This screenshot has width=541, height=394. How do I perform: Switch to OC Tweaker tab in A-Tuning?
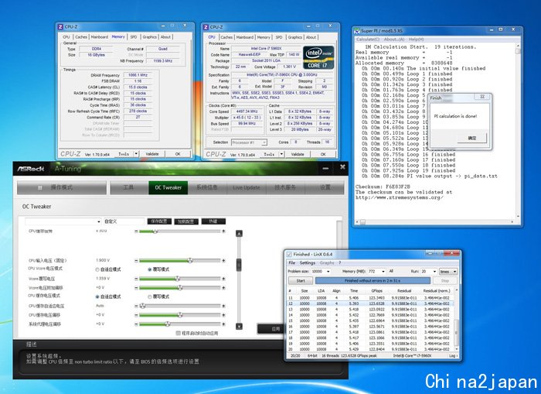[x=168, y=187]
